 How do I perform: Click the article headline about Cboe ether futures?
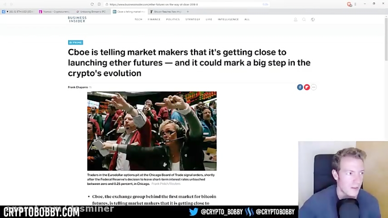(189, 62)
